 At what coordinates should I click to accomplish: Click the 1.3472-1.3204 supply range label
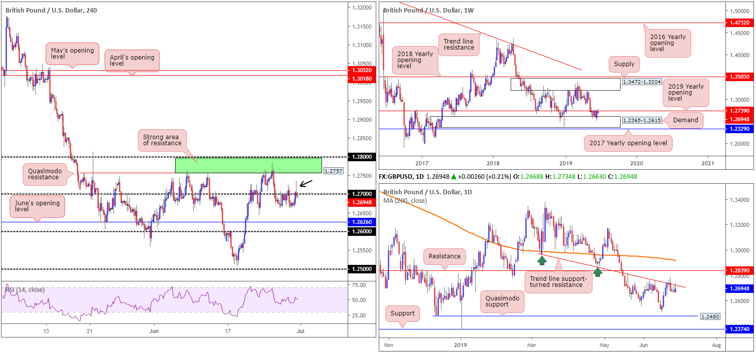[642, 81]
